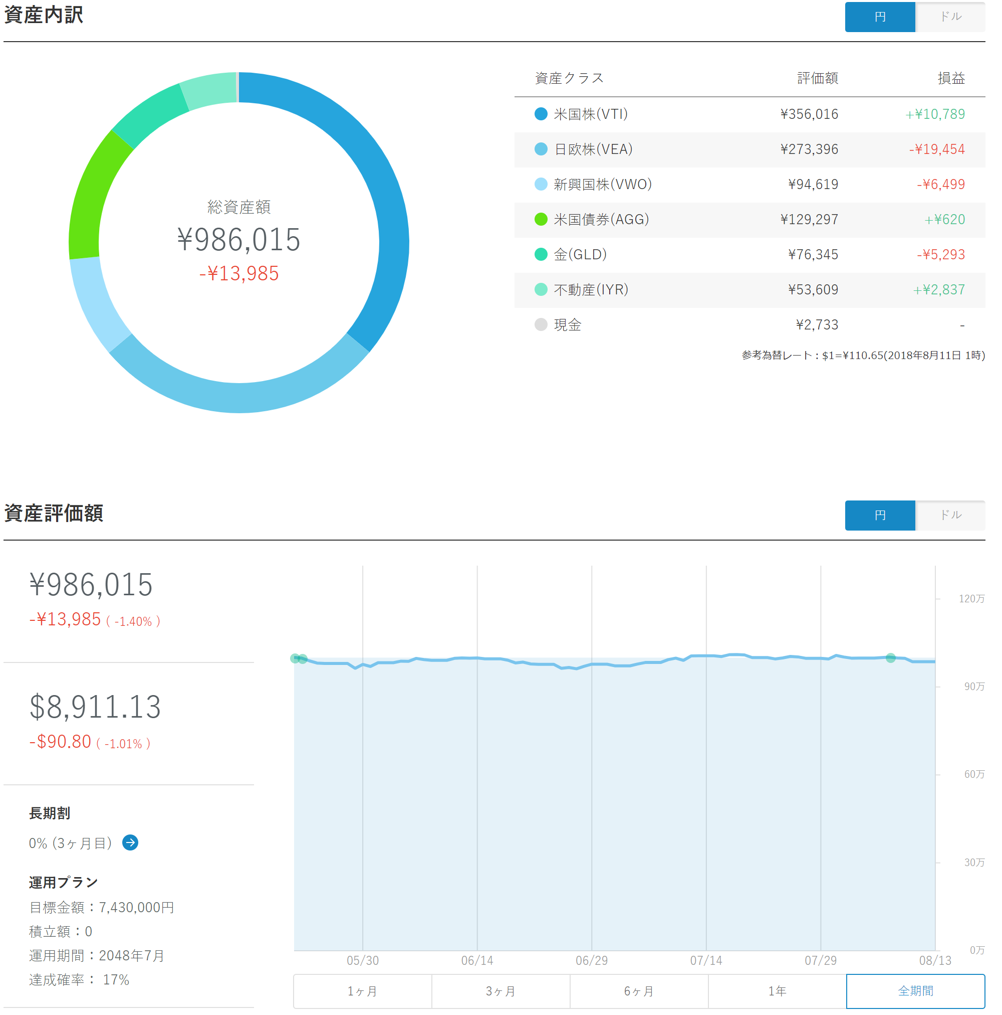Viewport: 1002px width, 1015px height.
Task: Select the 全期間 chart range
Action: (915, 991)
